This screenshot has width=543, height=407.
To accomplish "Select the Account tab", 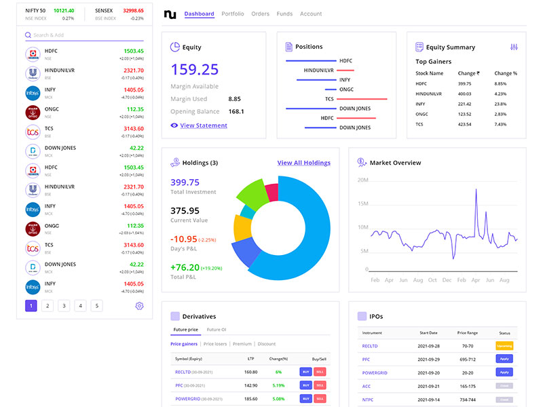I will click(311, 14).
